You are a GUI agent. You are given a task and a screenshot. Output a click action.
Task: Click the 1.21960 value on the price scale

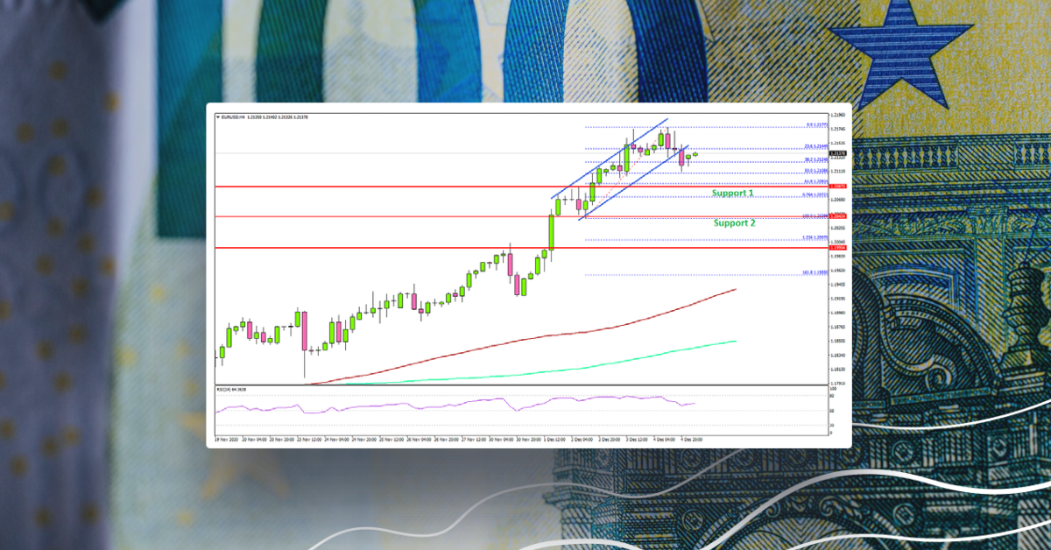(x=836, y=115)
